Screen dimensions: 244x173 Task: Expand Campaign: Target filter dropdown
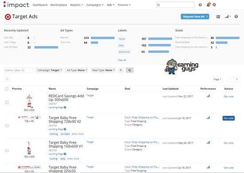click(x=49, y=70)
